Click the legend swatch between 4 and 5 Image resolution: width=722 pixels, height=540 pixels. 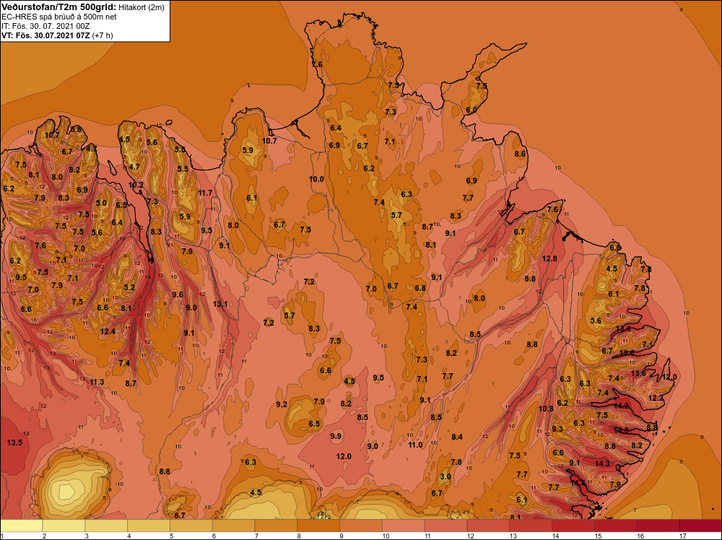pyautogui.click(x=148, y=526)
